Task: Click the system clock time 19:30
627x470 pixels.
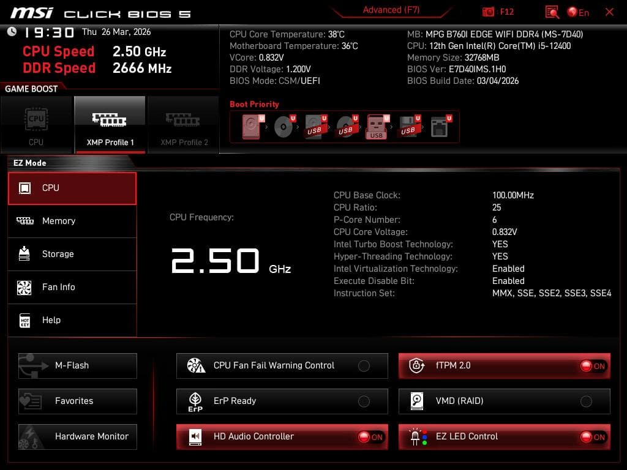Action: (x=49, y=32)
